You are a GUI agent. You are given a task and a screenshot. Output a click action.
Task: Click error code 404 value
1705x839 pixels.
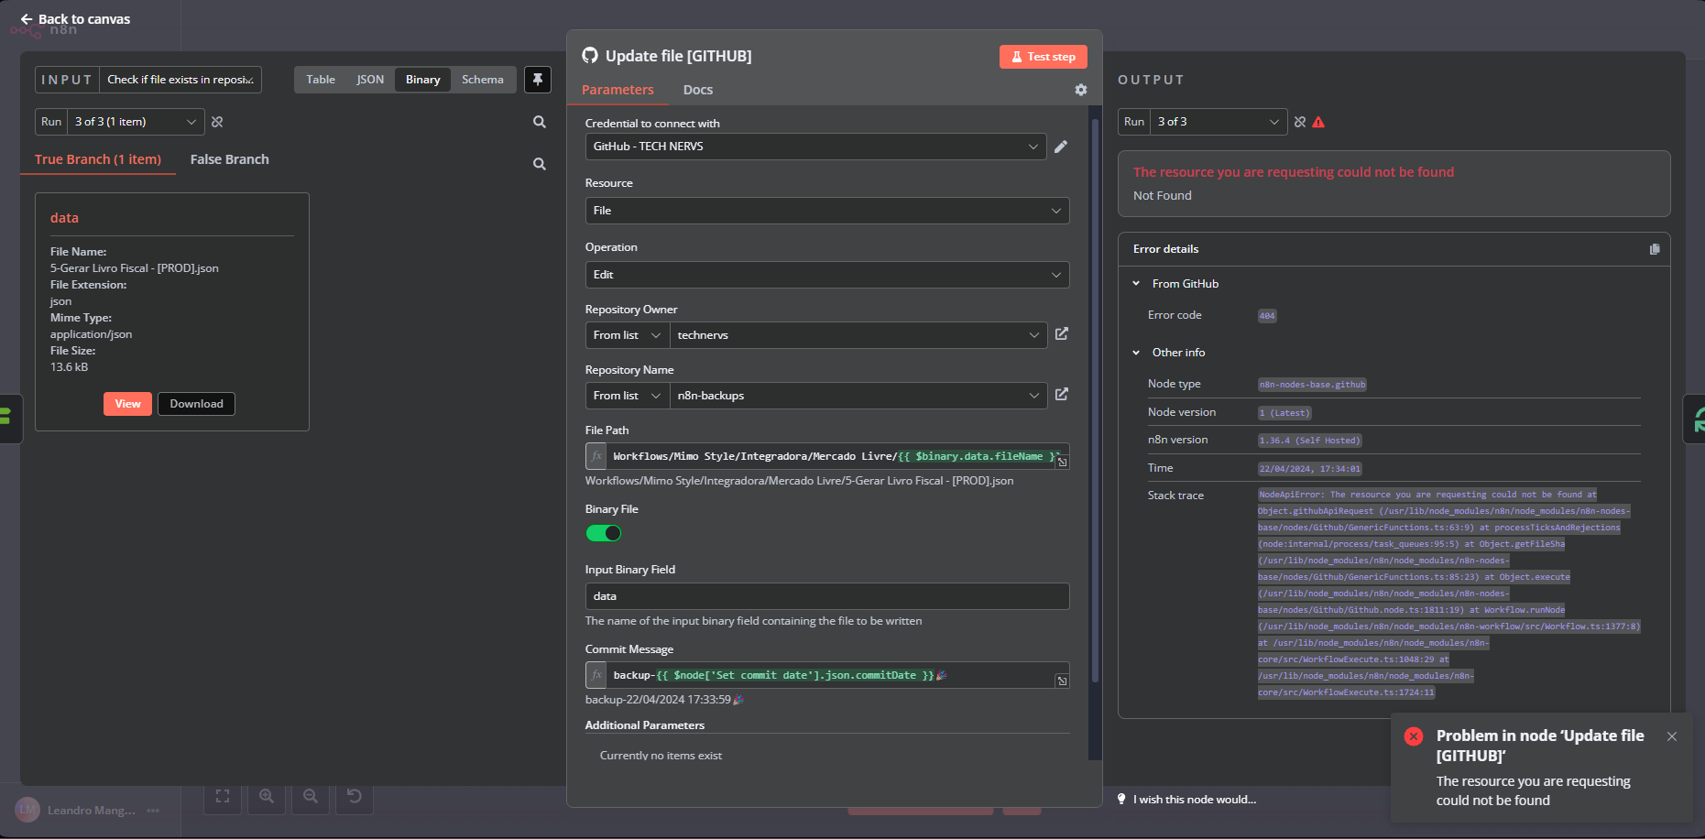tap(1267, 316)
